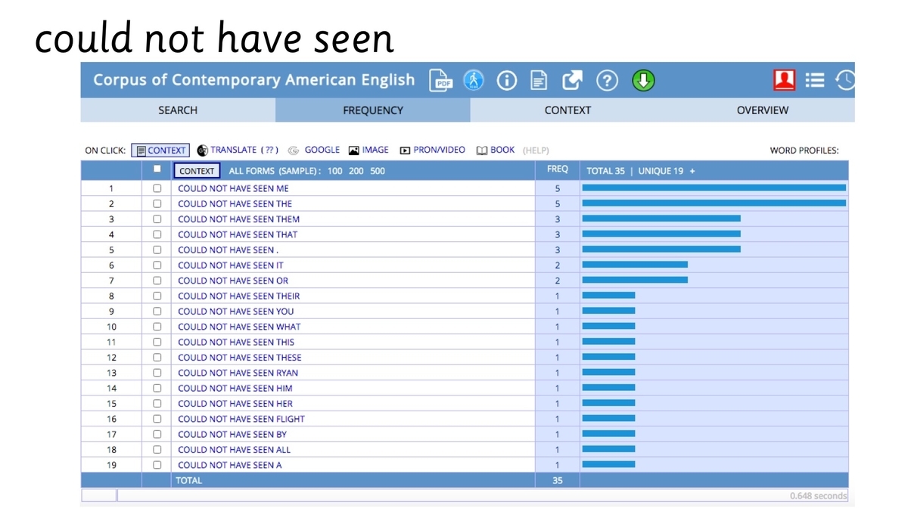Open the circled info icon
This screenshot has height=524, width=908.
coord(507,80)
